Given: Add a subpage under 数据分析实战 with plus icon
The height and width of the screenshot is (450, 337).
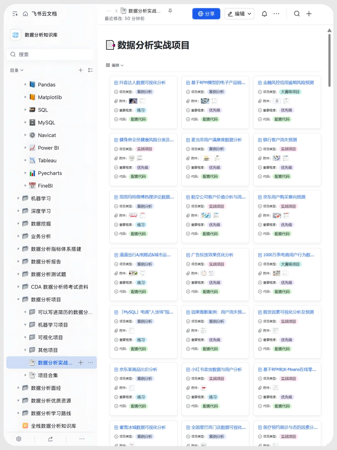Looking at the screenshot, I should tap(81, 362).
